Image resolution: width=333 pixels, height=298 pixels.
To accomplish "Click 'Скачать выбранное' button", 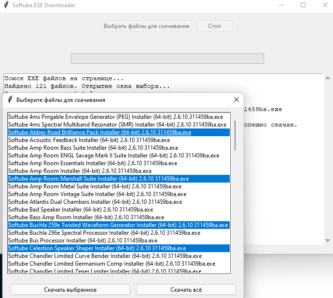I will [x=70, y=289].
